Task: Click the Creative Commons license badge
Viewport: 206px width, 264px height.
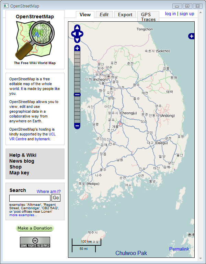Action: pyautogui.click(x=35, y=242)
